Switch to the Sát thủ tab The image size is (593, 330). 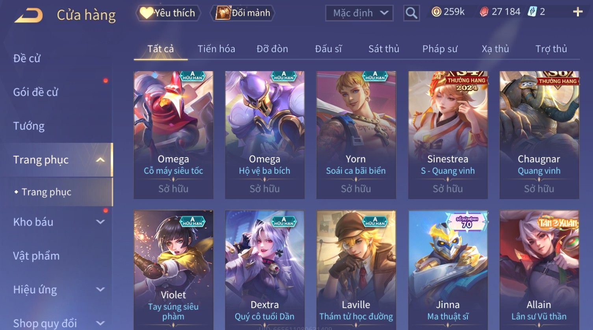pyautogui.click(x=384, y=49)
